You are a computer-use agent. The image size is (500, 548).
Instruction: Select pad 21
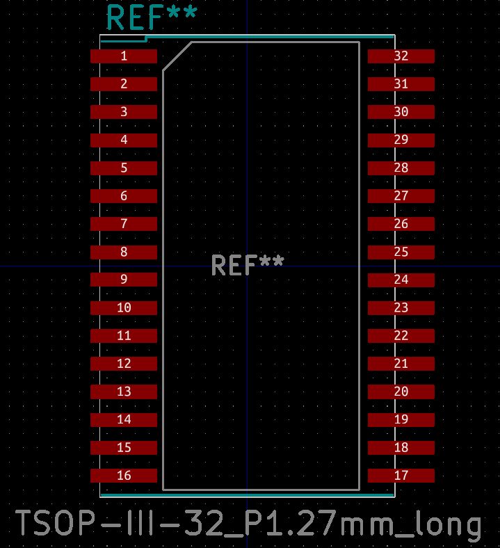pos(401,364)
